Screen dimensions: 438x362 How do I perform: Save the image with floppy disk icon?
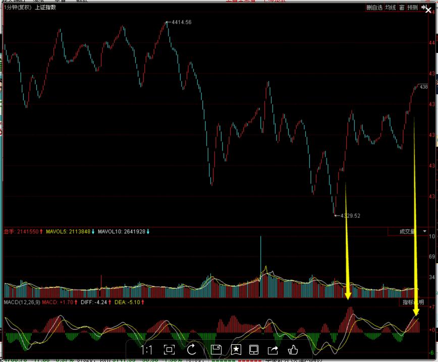pos(216,350)
